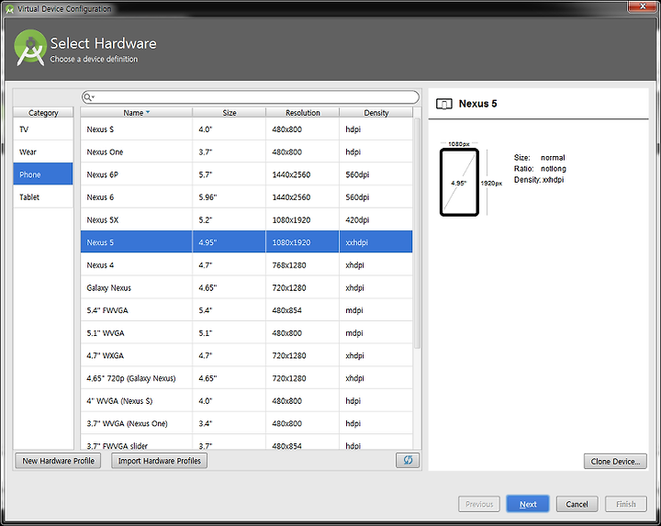
Task: Select 4" WVGA (Nexus S) row
Action: 247,400
